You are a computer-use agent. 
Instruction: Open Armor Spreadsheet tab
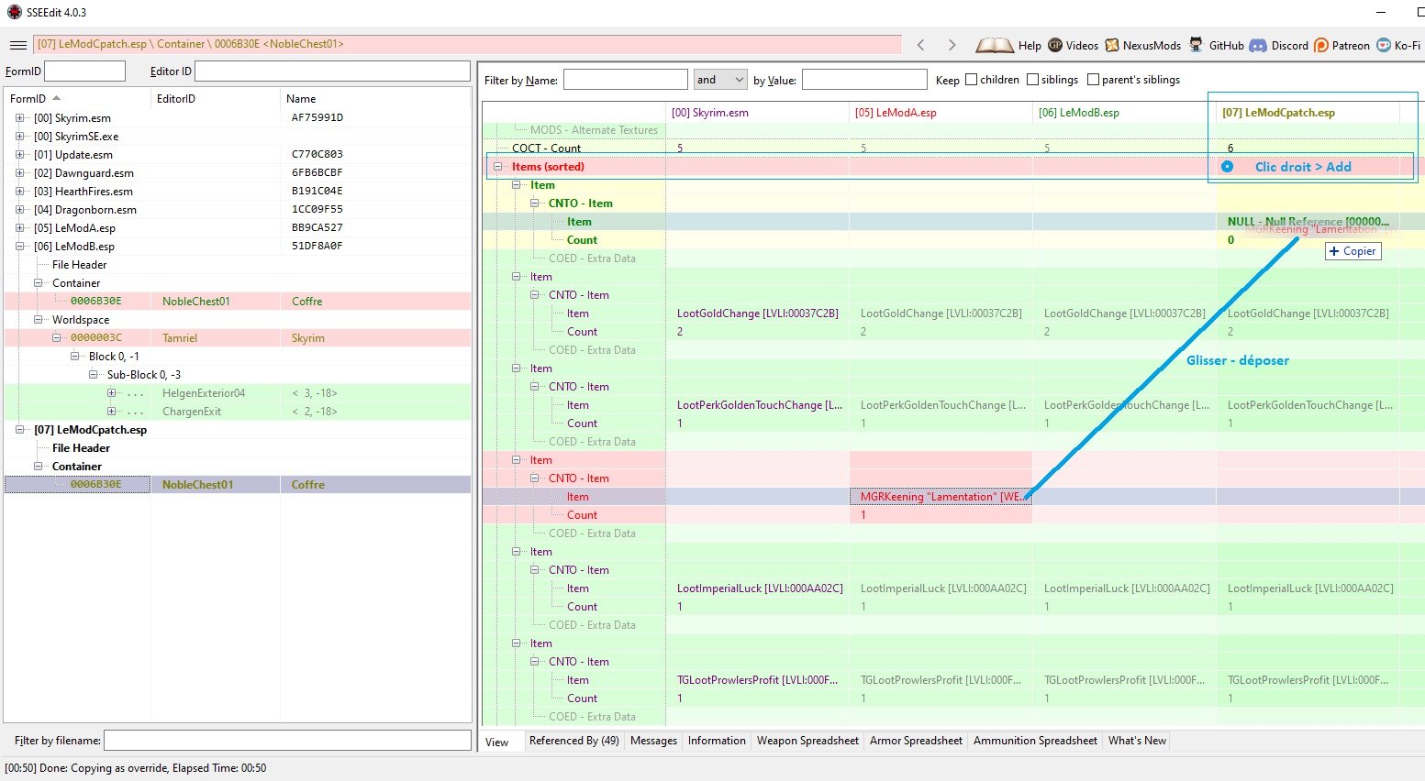pyautogui.click(x=916, y=741)
